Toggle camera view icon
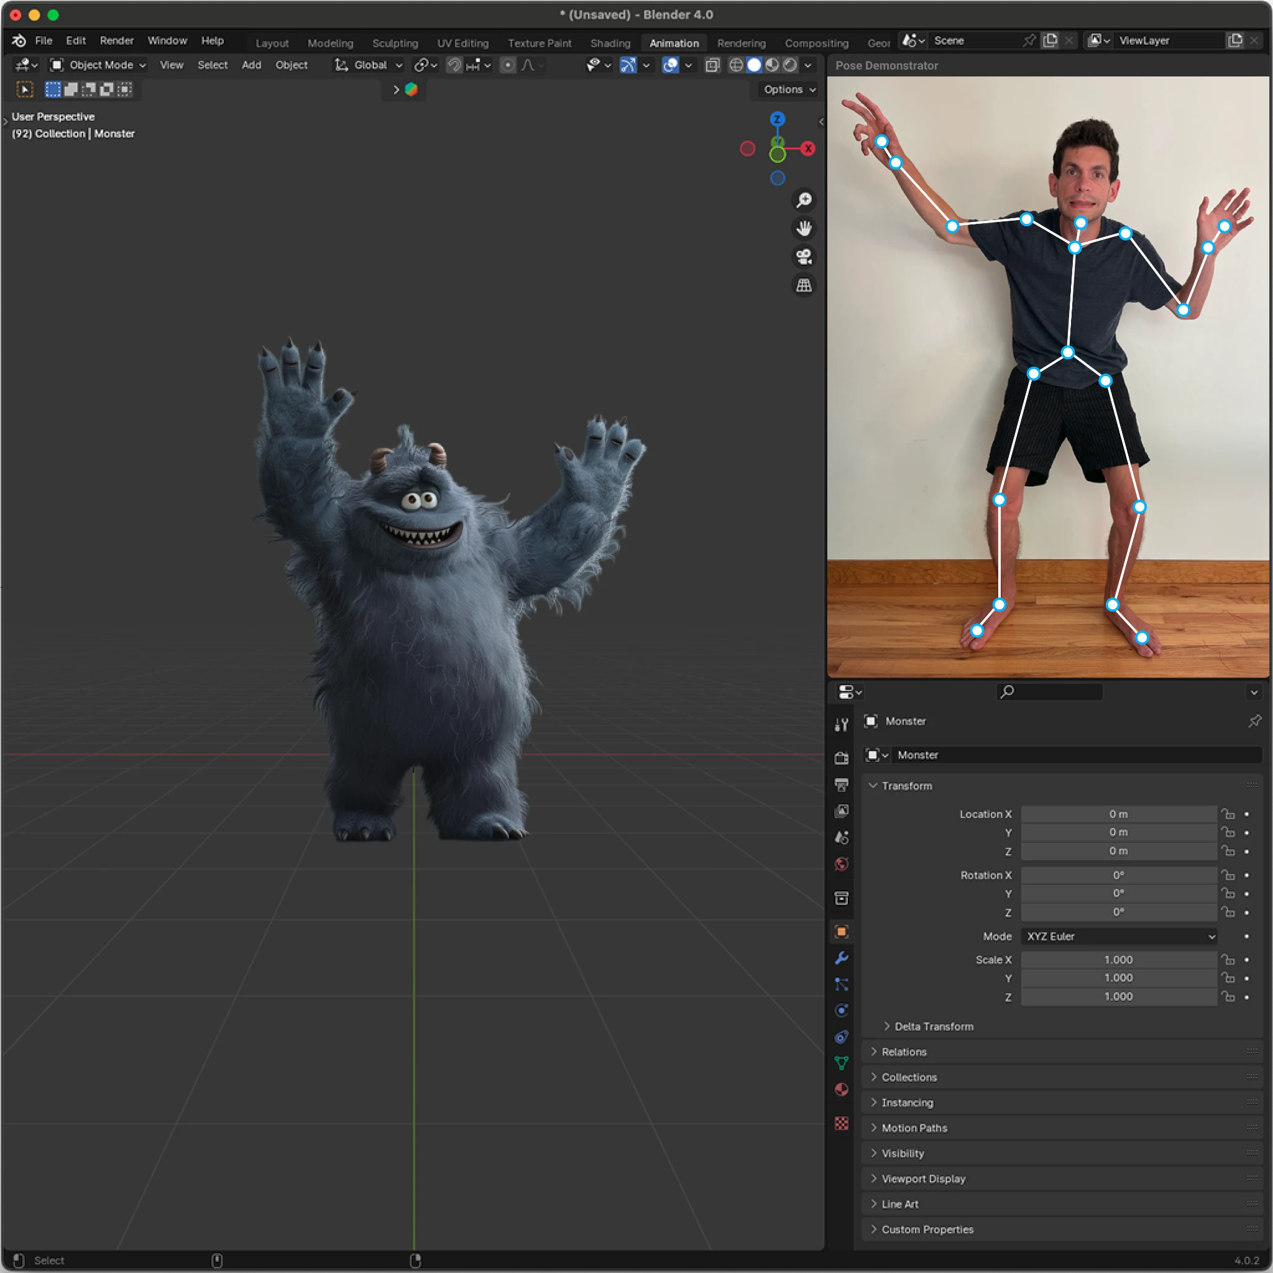This screenshot has width=1273, height=1273. 804,257
